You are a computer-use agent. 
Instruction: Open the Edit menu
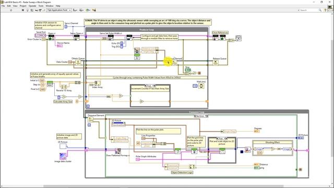click(9, 6)
